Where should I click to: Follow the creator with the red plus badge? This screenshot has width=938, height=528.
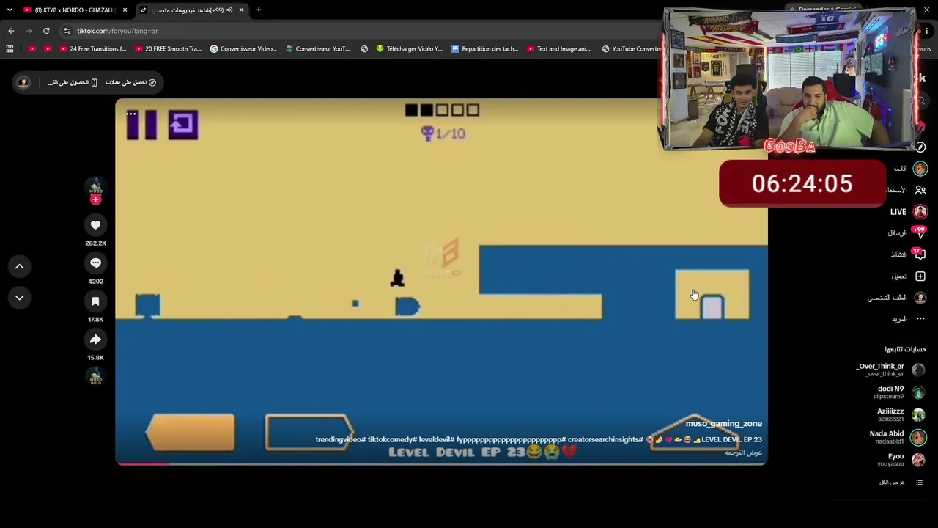pyautogui.click(x=95, y=199)
